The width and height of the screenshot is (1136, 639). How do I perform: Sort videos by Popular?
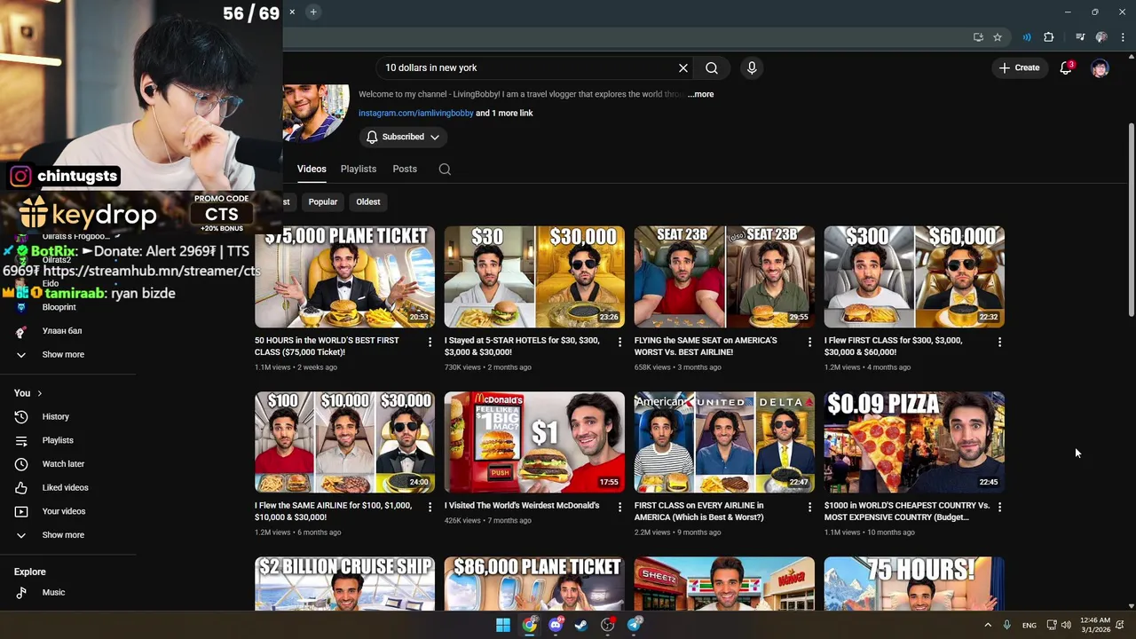(x=323, y=201)
